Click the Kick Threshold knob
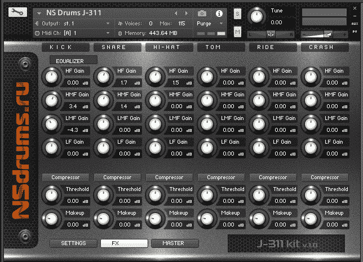This screenshot has width=363, height=262. [51, 195]
